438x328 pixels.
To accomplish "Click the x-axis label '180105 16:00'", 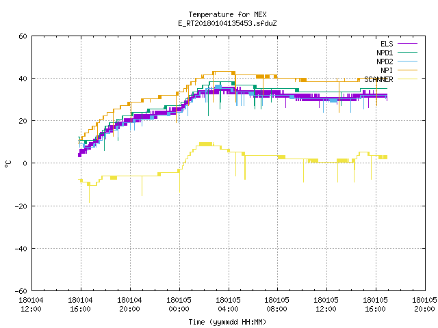I will click(x=375, y=305).
